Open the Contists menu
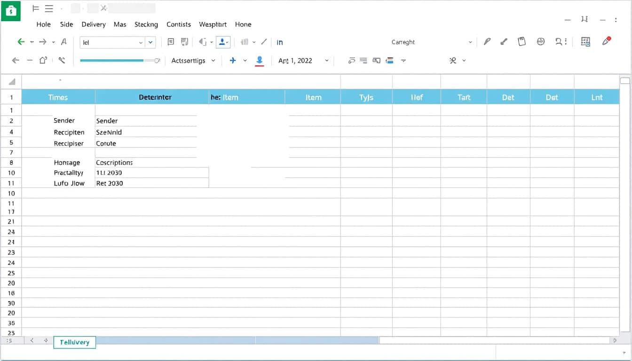Viewport: 632px width, 361px height. click(179, 24)
